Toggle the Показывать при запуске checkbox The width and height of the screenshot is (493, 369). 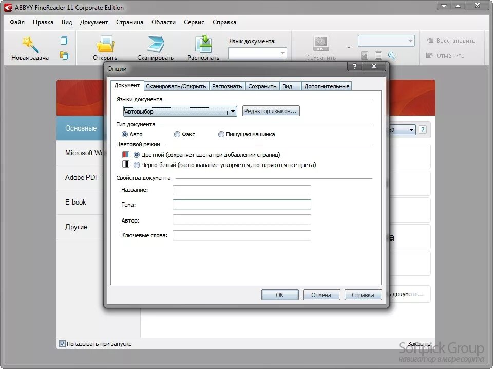62,343
